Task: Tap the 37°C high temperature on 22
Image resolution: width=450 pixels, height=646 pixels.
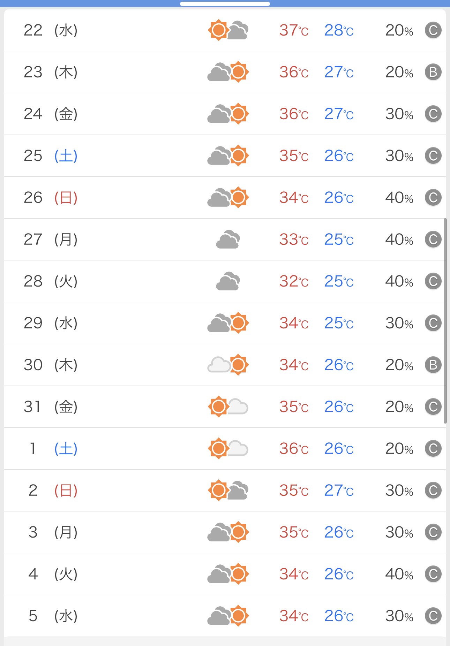Action: pyautogui.click(x=294, y=30)
